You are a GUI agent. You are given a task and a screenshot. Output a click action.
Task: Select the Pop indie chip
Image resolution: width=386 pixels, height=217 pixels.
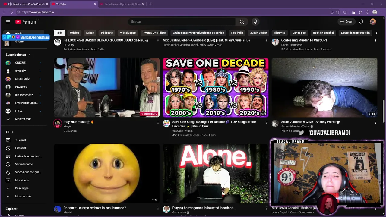237,33
